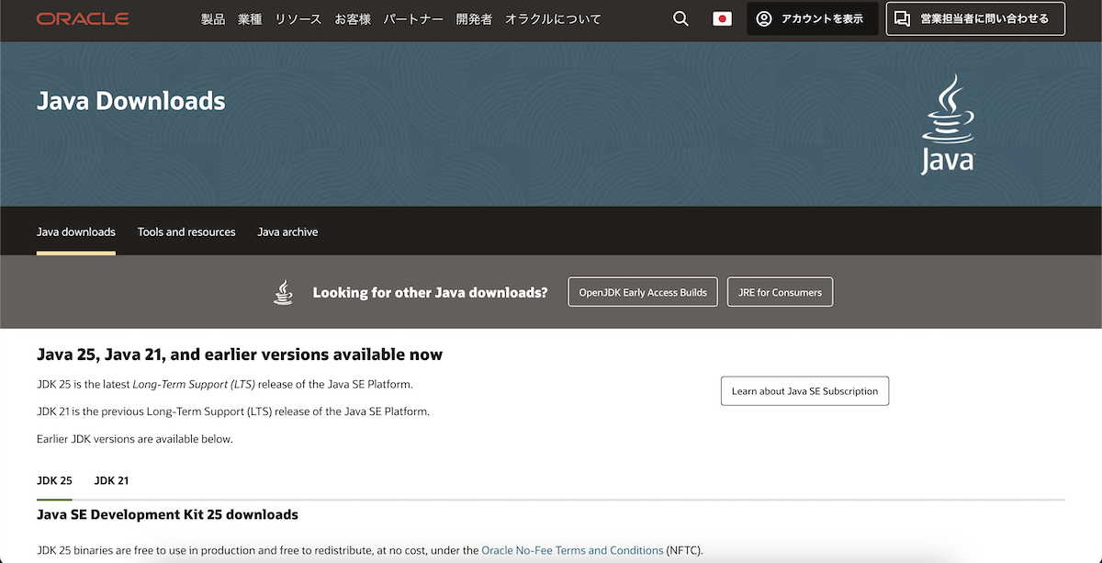Select the JDK 25 version tab
1102x563 pixels.
click(x=53, y=480)
